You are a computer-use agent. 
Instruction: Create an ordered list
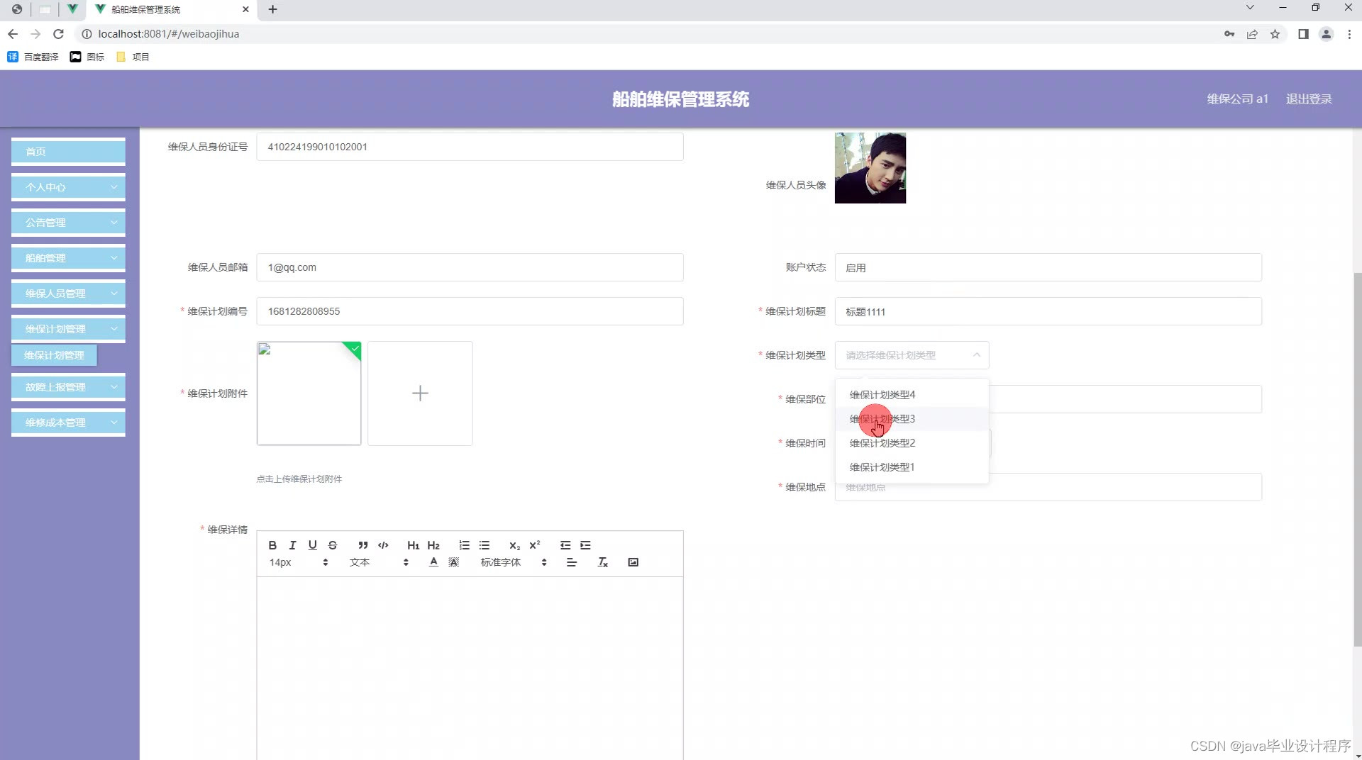(x=464, y=545)
